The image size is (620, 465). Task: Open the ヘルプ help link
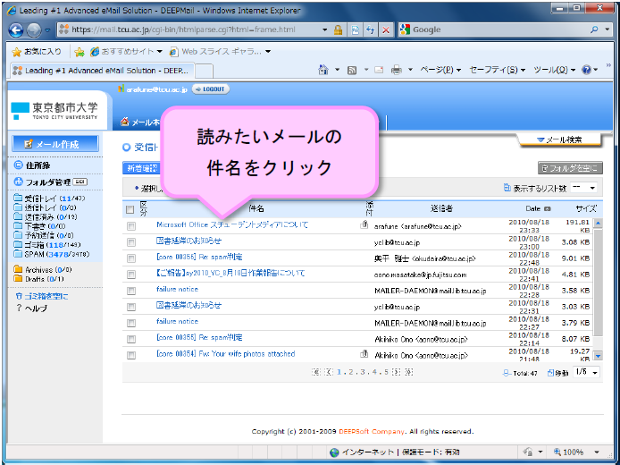(37, 308)
